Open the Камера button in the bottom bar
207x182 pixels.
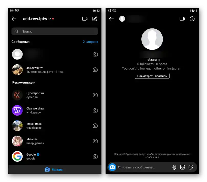[x=54, y=169]
